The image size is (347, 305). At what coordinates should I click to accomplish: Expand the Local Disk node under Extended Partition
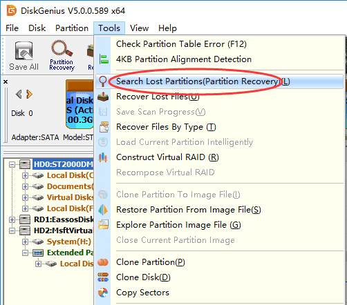pos(38,264)
